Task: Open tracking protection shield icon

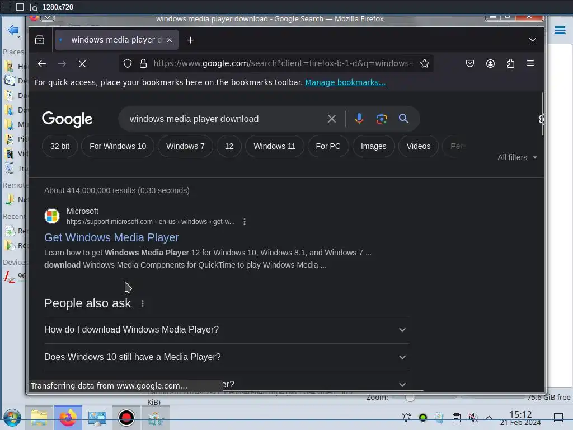Action: [127, 63]
